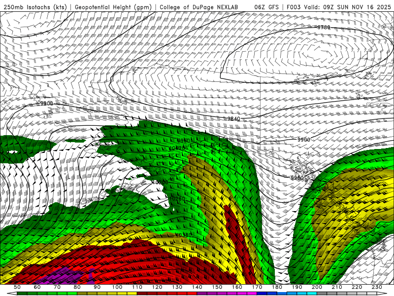Click the color bar tick label 70

[x=57, y=287]
